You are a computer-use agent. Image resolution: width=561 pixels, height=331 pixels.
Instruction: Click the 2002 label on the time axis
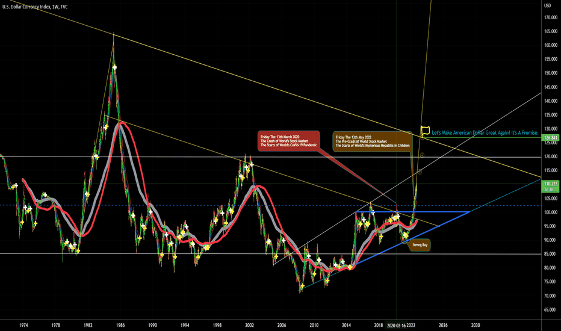(249, 325)
